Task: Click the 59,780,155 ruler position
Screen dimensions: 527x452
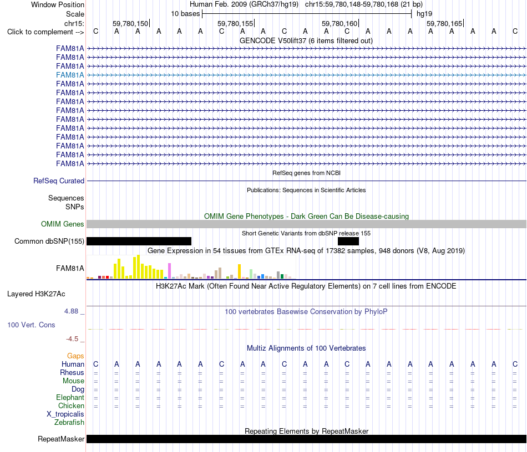Action: click(235, 23)
